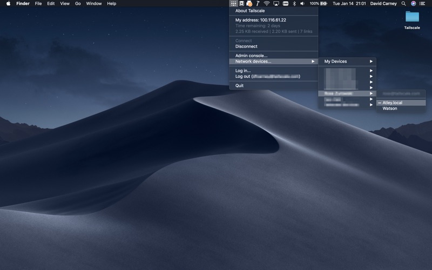Click the AirPlay display icon
Image resolution: width=432 pixels, height=270 pixels.
pyautogui.click(x=276, y=3)
